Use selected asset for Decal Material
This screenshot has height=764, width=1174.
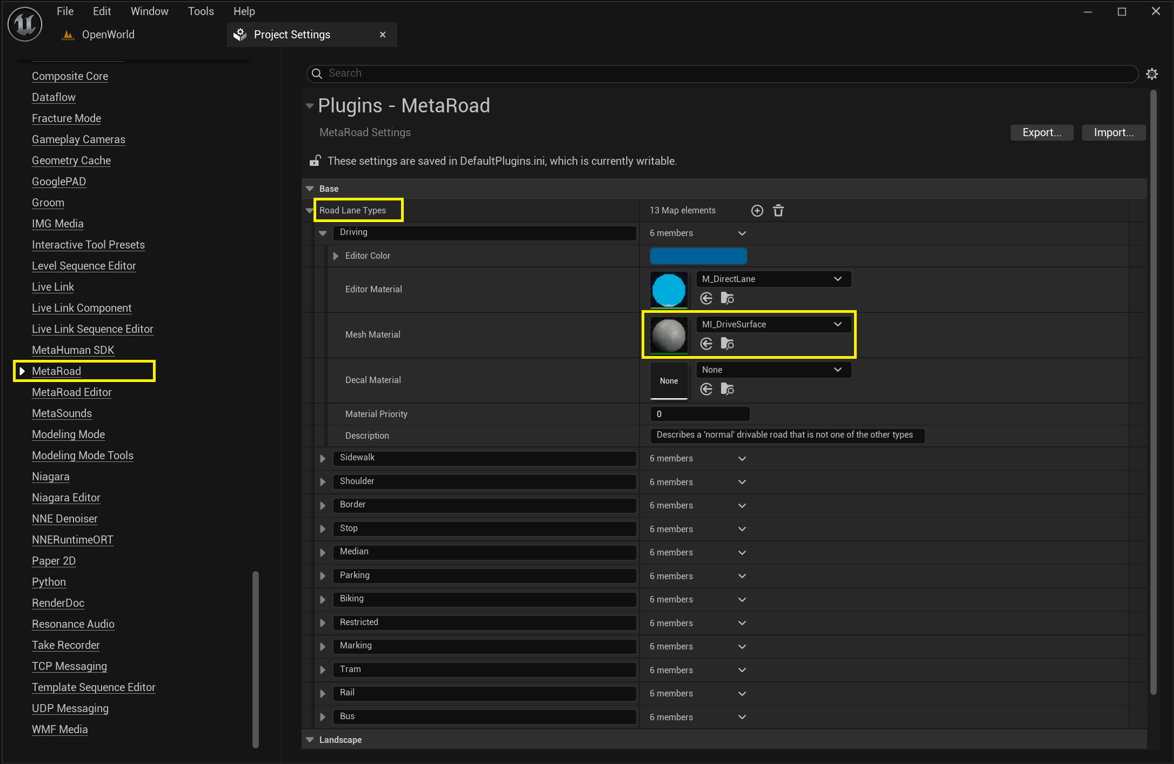click(706, 389)
